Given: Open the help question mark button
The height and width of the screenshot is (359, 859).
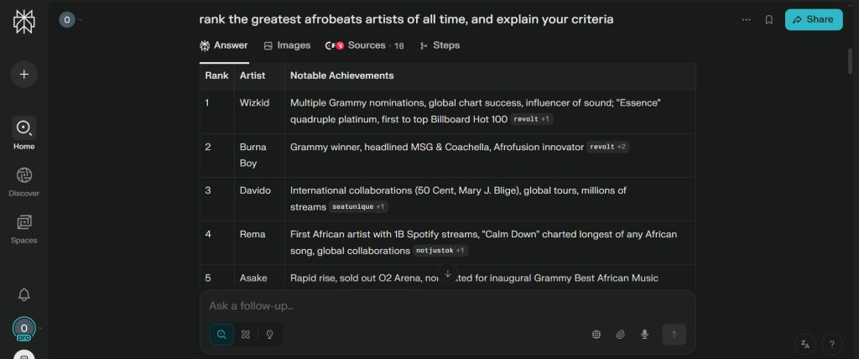Looking at the screenshot, I should [x=831, y=344].
